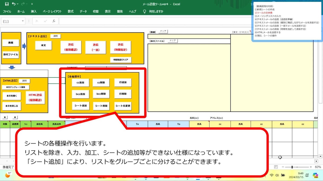This screenshot has width=323, height=181.
Task: Click the formula enter checkmark icon
Action: point(45,21)
